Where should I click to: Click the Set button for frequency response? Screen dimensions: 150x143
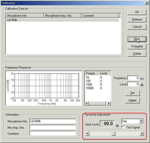[132, 93]
